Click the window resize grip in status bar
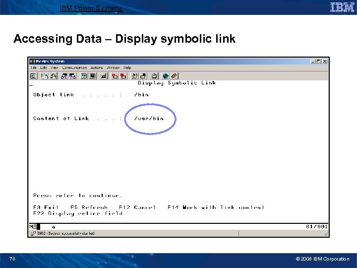 click(x=326, y=234)
